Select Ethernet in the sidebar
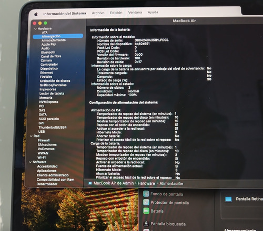 click(46, 72)
